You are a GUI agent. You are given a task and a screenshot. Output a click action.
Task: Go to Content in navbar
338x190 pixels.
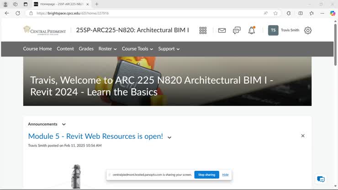point(65,49)
